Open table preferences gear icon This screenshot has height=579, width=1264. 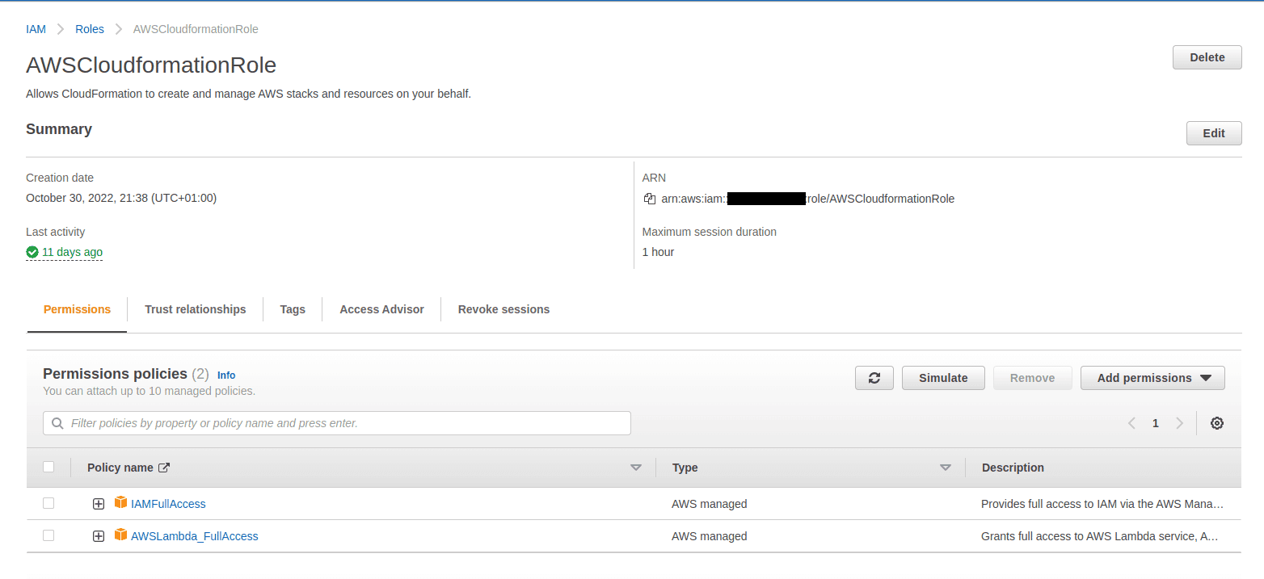tap(1216, 423)
